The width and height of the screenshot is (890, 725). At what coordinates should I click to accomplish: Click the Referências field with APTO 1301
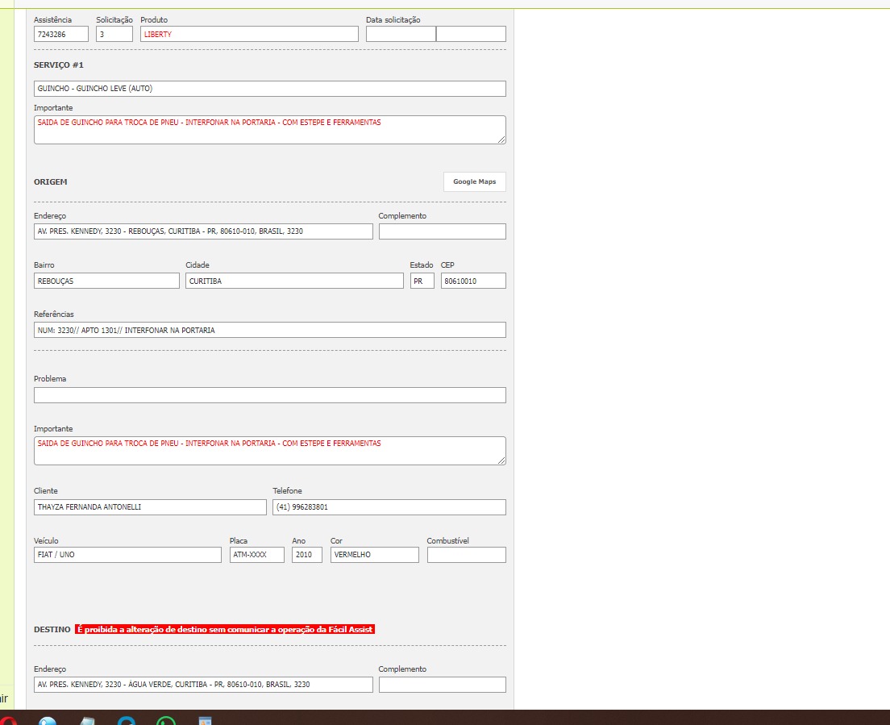tap(269, 330)
